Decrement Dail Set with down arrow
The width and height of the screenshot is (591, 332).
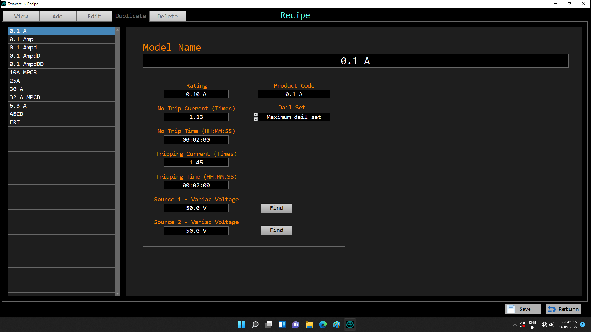point(255,119)
